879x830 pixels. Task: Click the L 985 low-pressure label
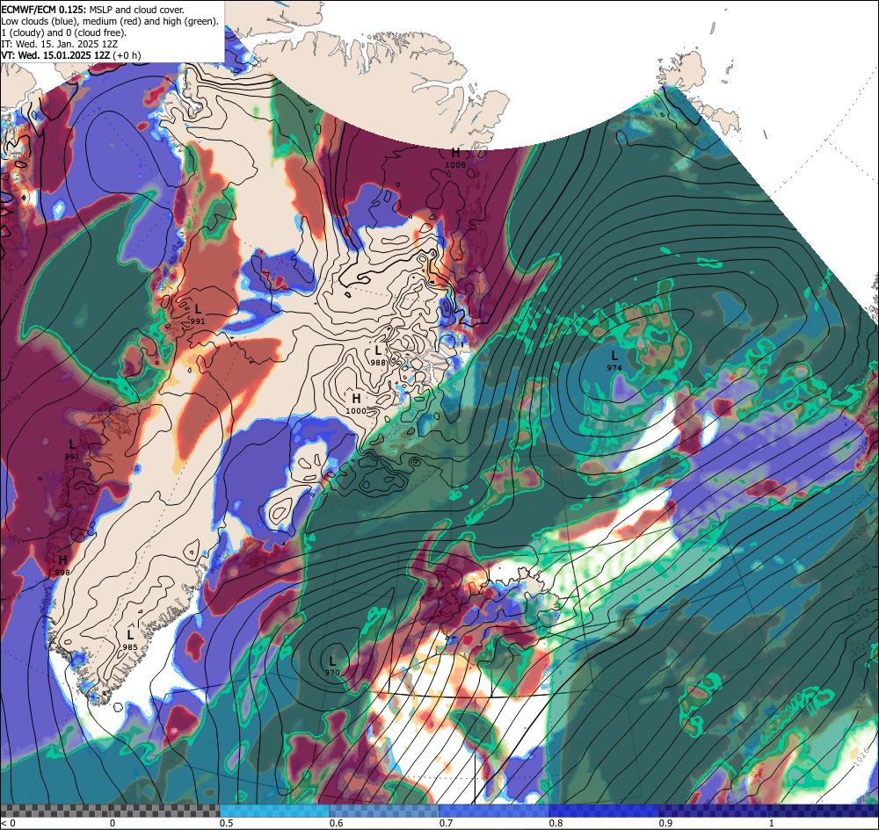point(130,640)
